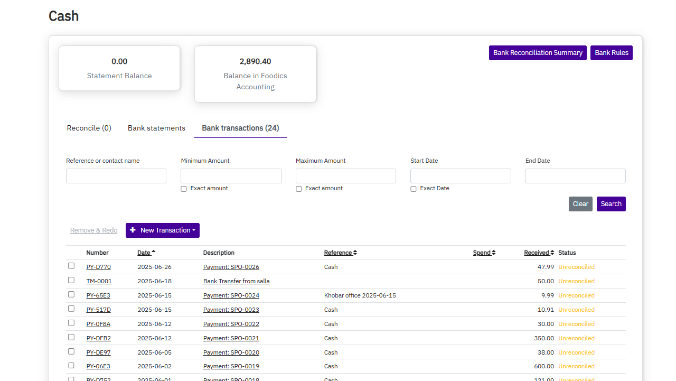
Task: Open transaction PY-65E3
Action: pos(98,295)
